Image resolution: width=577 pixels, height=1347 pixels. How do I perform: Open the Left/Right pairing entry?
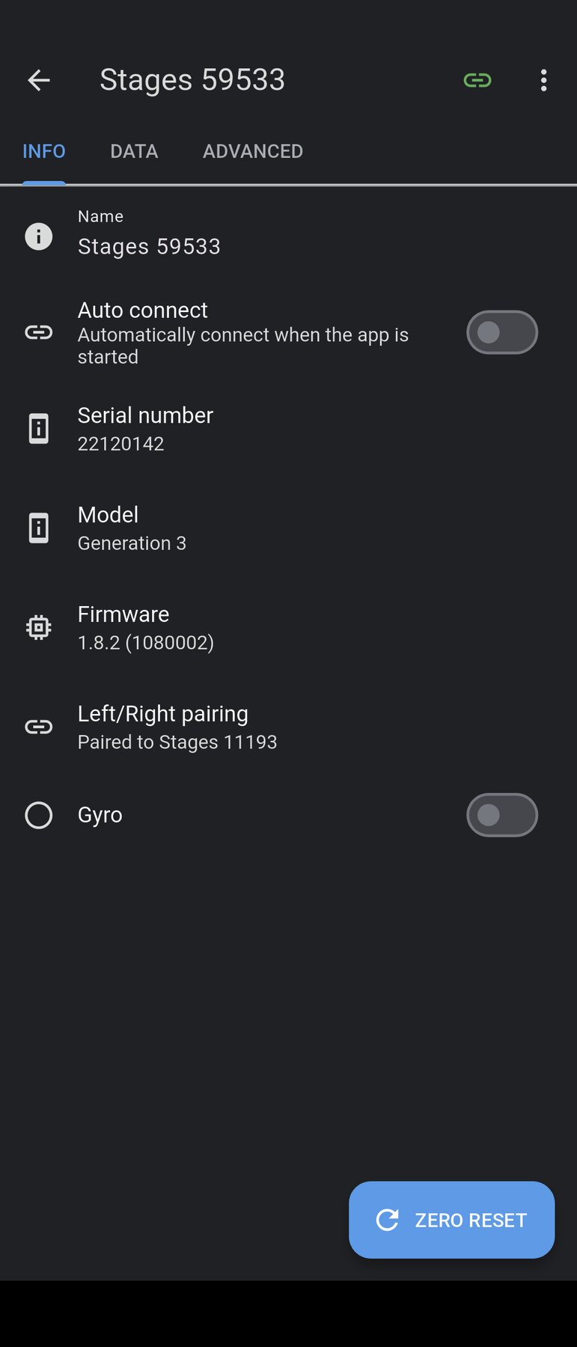(x=177, y=727)
